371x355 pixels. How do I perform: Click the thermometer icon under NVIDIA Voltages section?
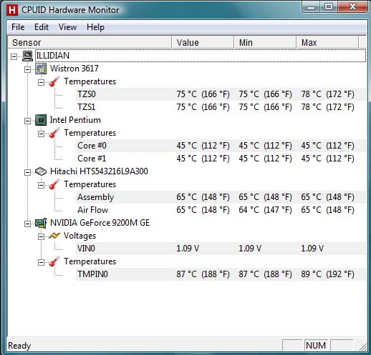(54, 261)
